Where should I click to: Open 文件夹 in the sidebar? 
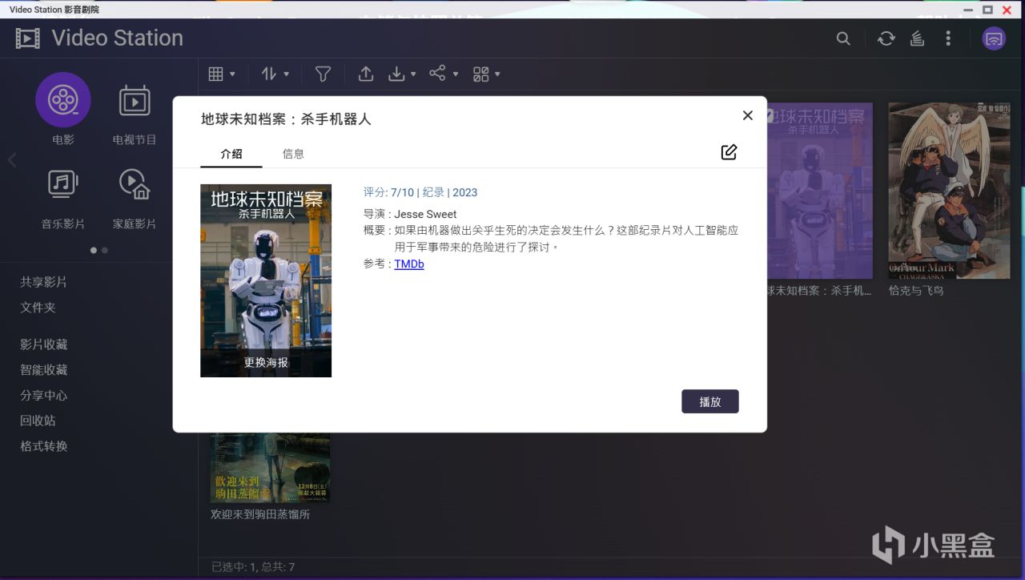tap(38, 308)
